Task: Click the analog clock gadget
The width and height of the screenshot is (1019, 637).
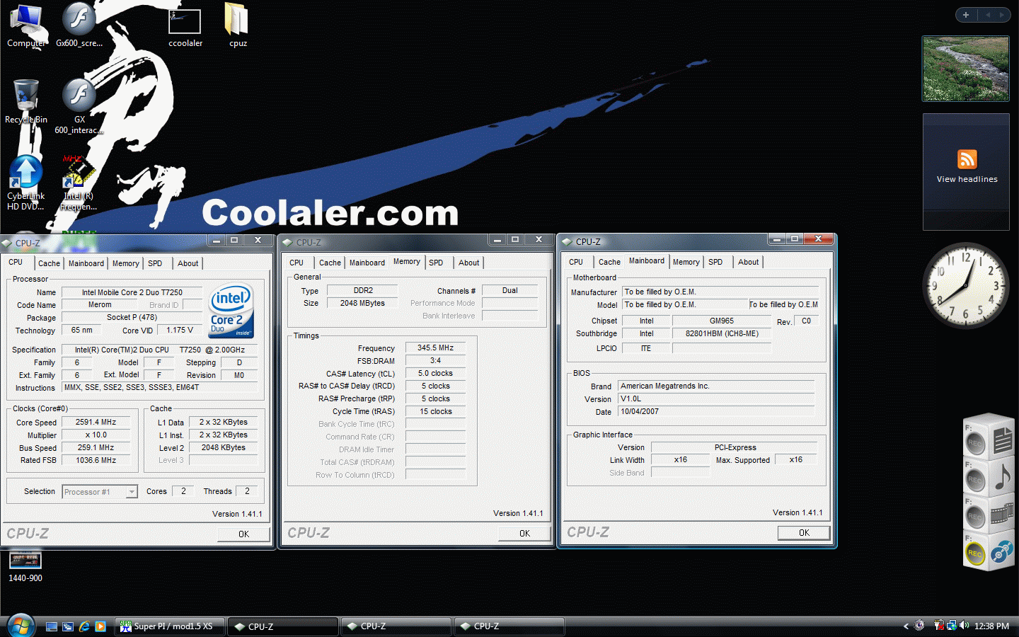Action: 965,285
